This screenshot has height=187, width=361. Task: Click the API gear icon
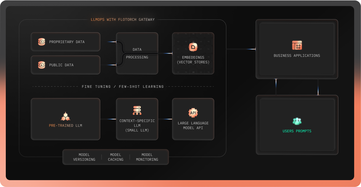point(193,113)
